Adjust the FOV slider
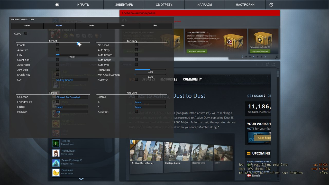The width and height of the screenshot is (329, 185). [72, 55]
